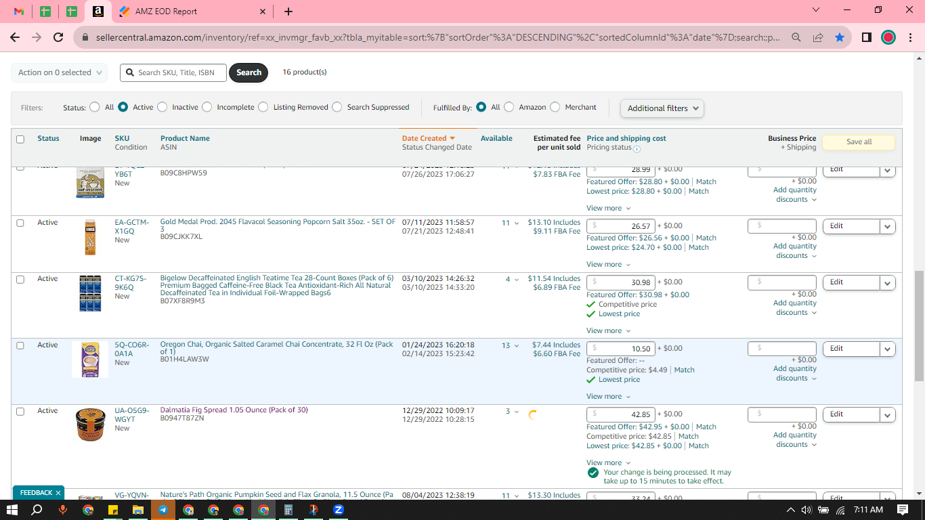Expand View more under Oregon Chai pricing
This screenshot has height=520, width=925.
tap(608, 397)
